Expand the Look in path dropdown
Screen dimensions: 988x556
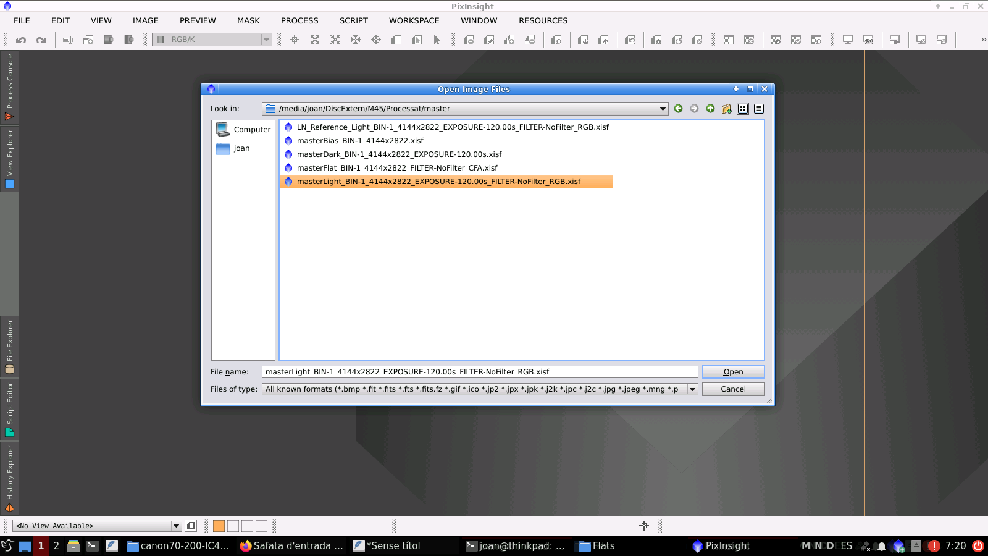pos(663,109)
